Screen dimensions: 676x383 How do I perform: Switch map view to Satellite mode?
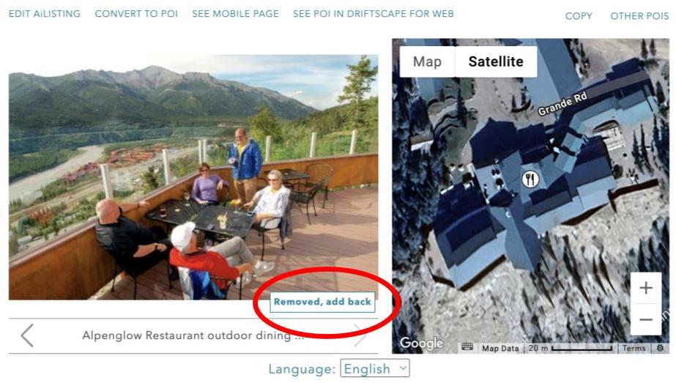point(496,62)
